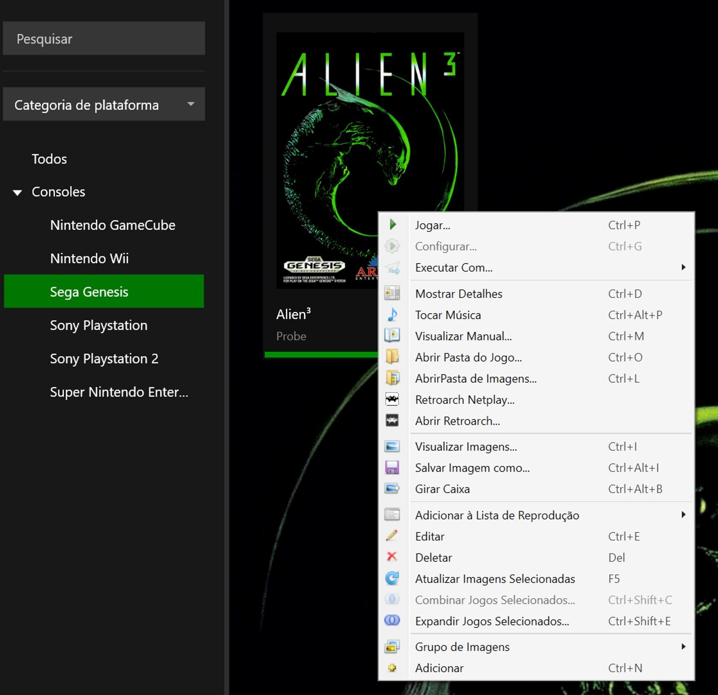Open the Categoria de plataforma dropdown
The image size is (718, 695).
click(104, 104)
